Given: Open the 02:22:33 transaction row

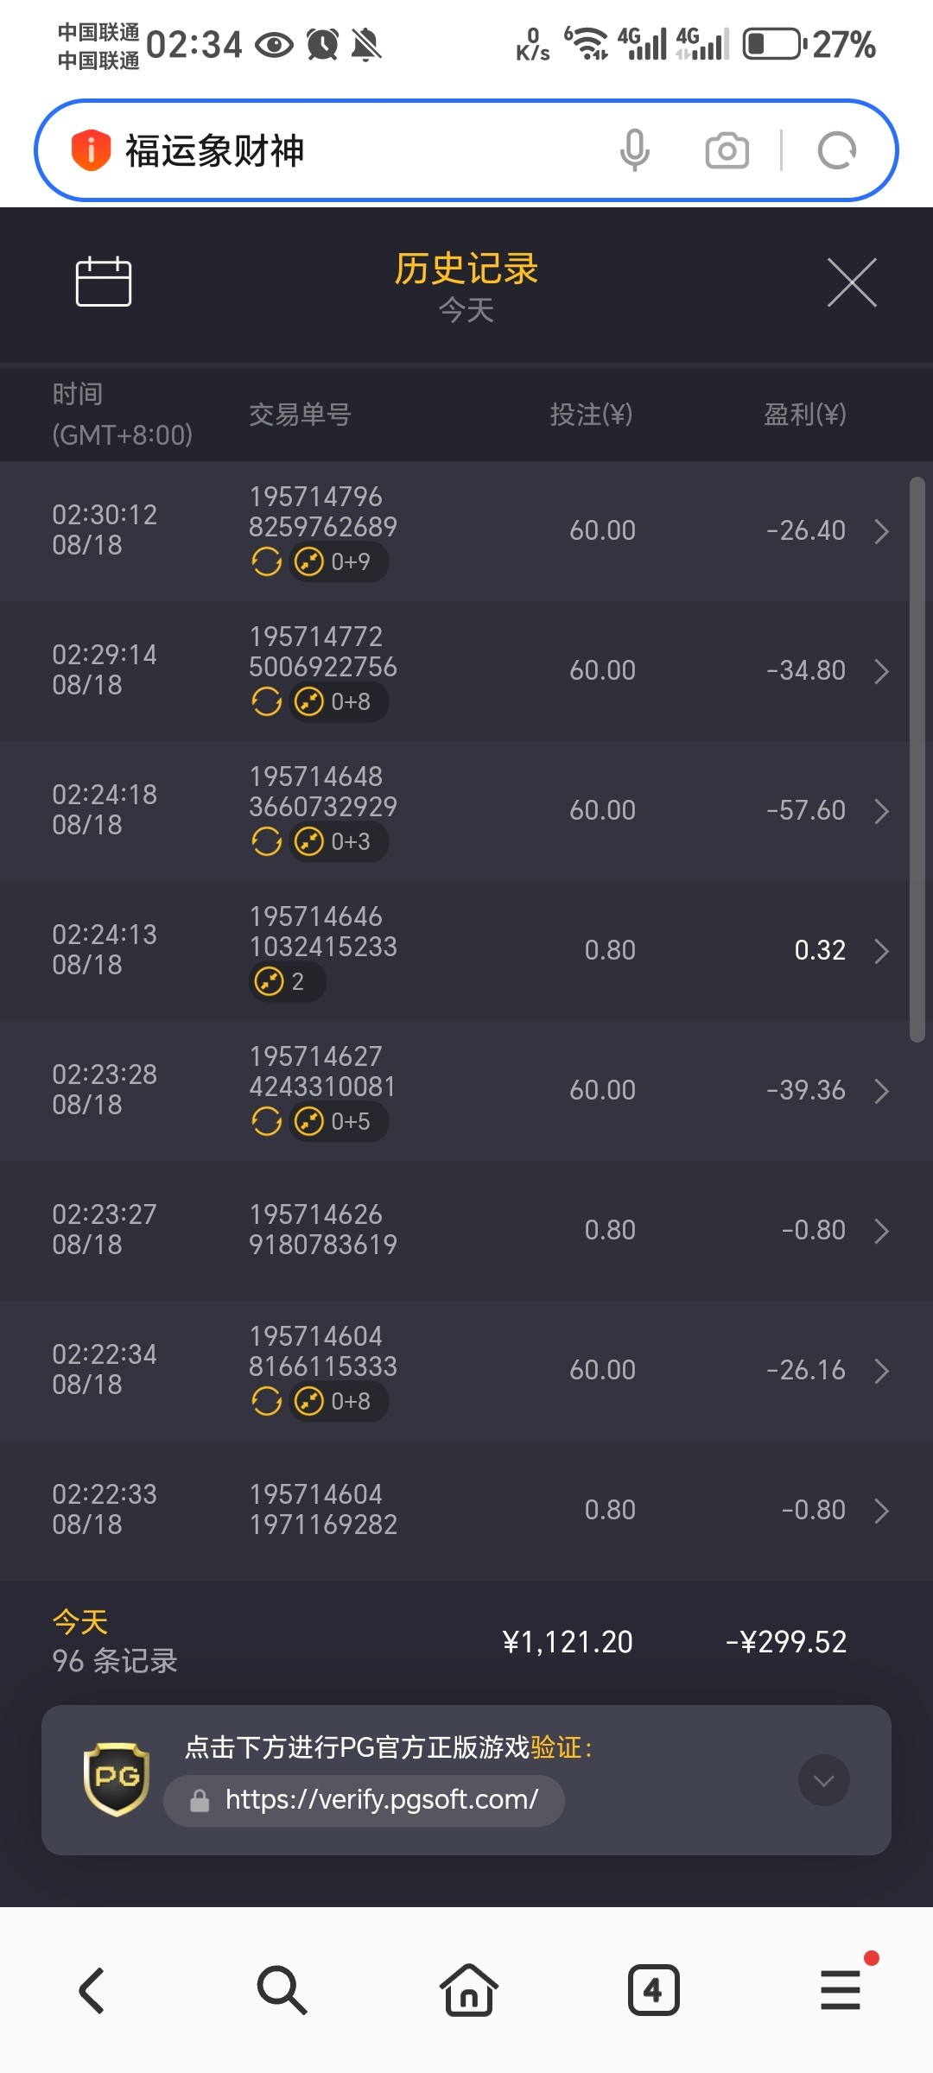Looking at the screenshot, I should pyautogui.click(x=466, y=1510).
